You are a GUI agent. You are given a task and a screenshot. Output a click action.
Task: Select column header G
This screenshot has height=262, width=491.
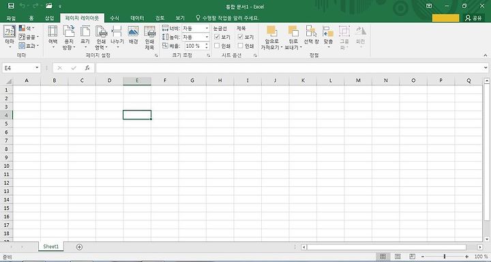(192, 81)
